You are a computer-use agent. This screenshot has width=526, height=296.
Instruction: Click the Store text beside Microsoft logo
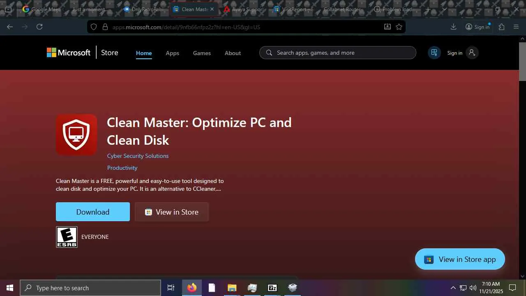109,53
